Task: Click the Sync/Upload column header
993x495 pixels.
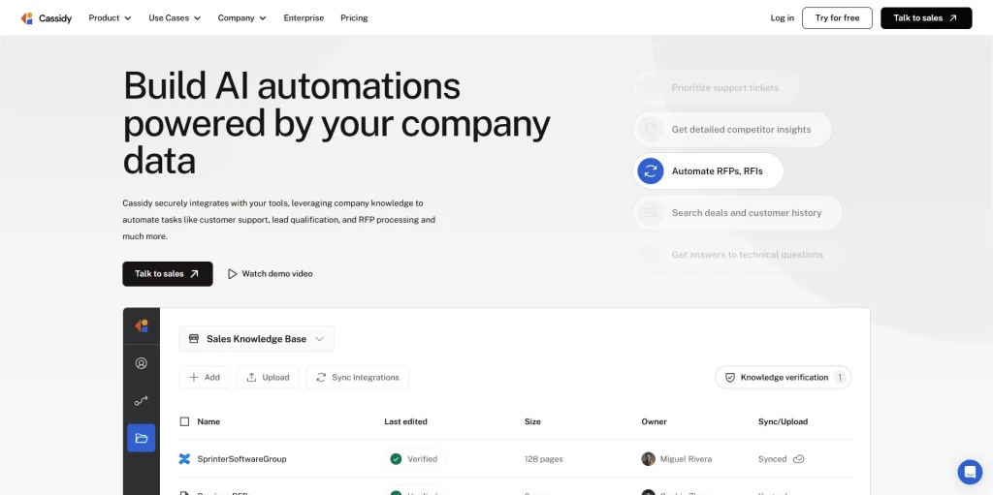Action: 784,421
